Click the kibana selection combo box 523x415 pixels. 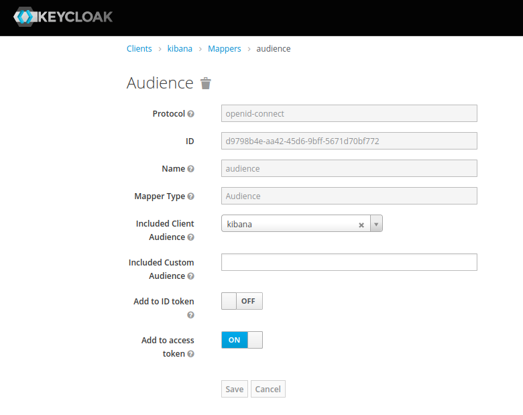pyautogui.click(x=290, y=224)
